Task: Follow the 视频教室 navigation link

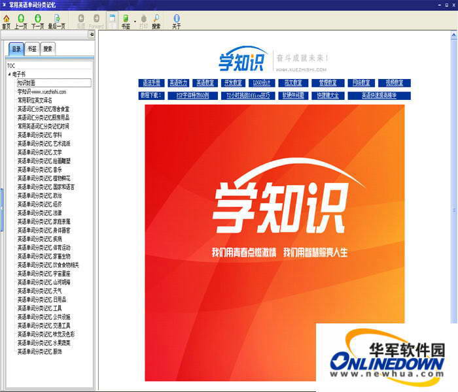Action: 395,83
